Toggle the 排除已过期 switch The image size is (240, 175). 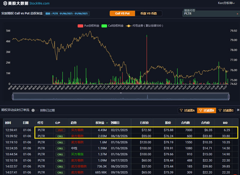point(34,110)
